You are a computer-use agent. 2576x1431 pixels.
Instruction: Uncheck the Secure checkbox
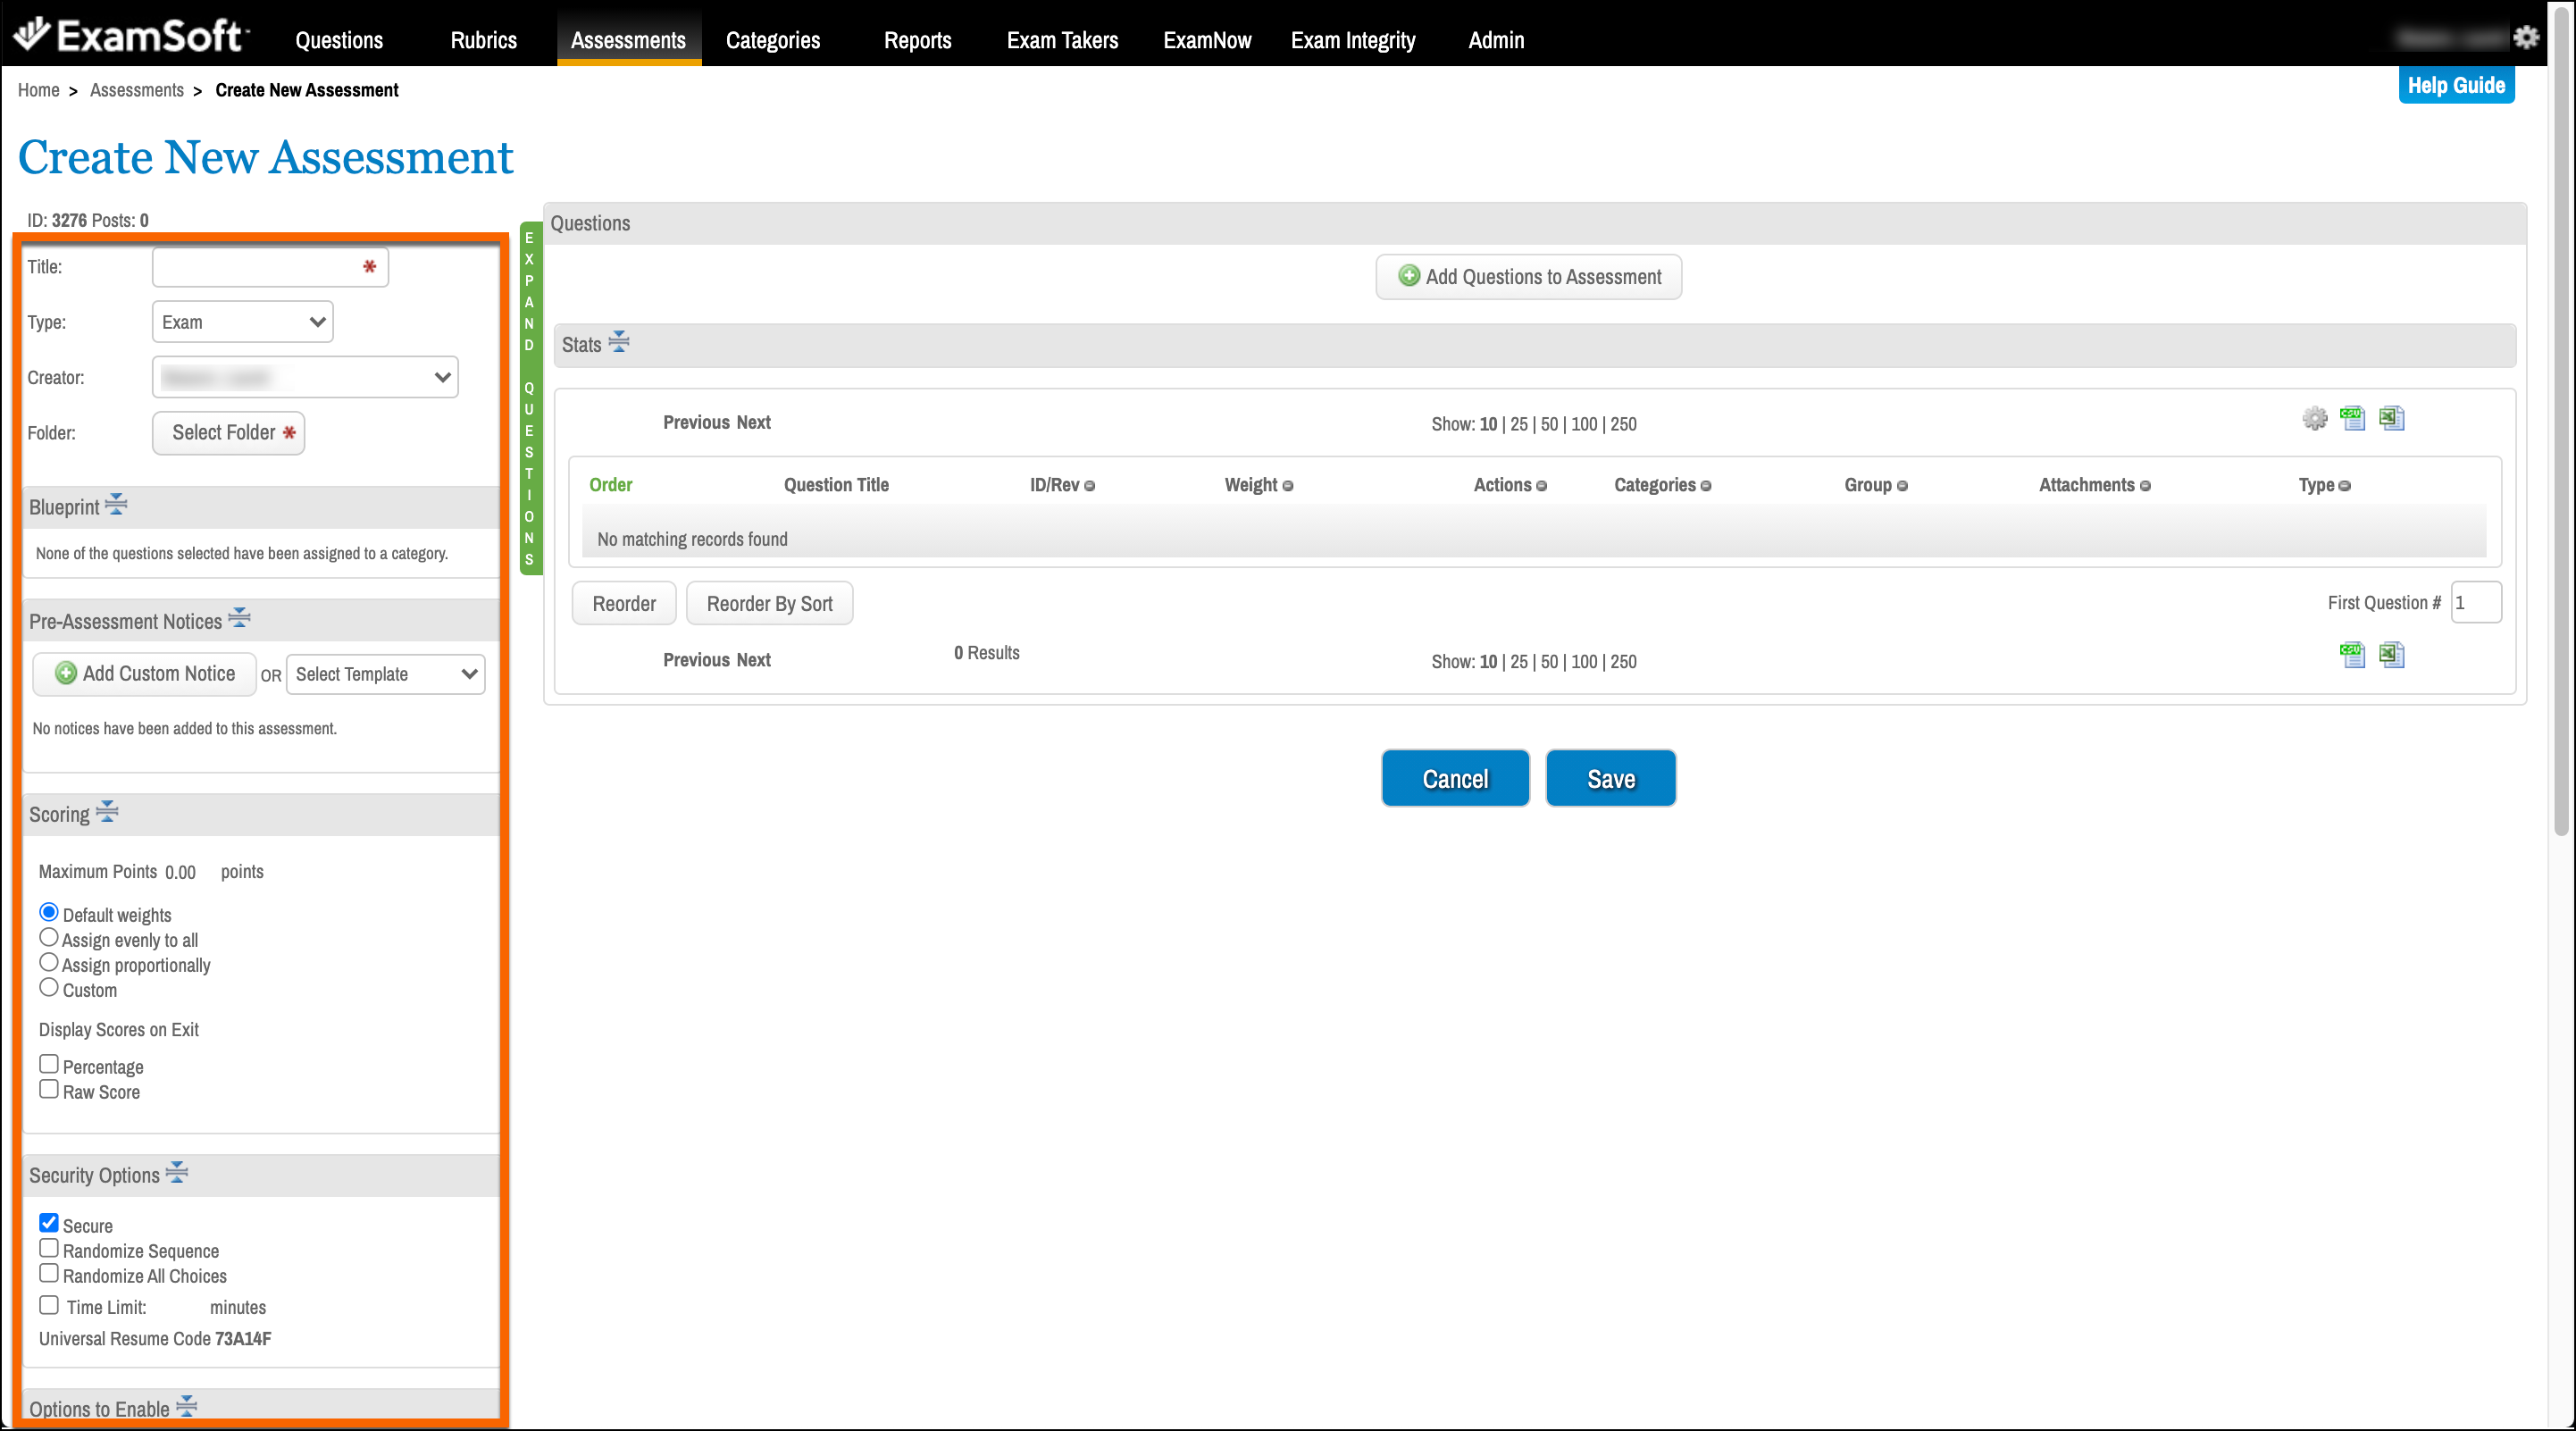click(x=49, y=1223)
